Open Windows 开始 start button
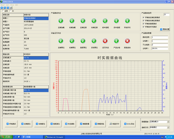 6,137
